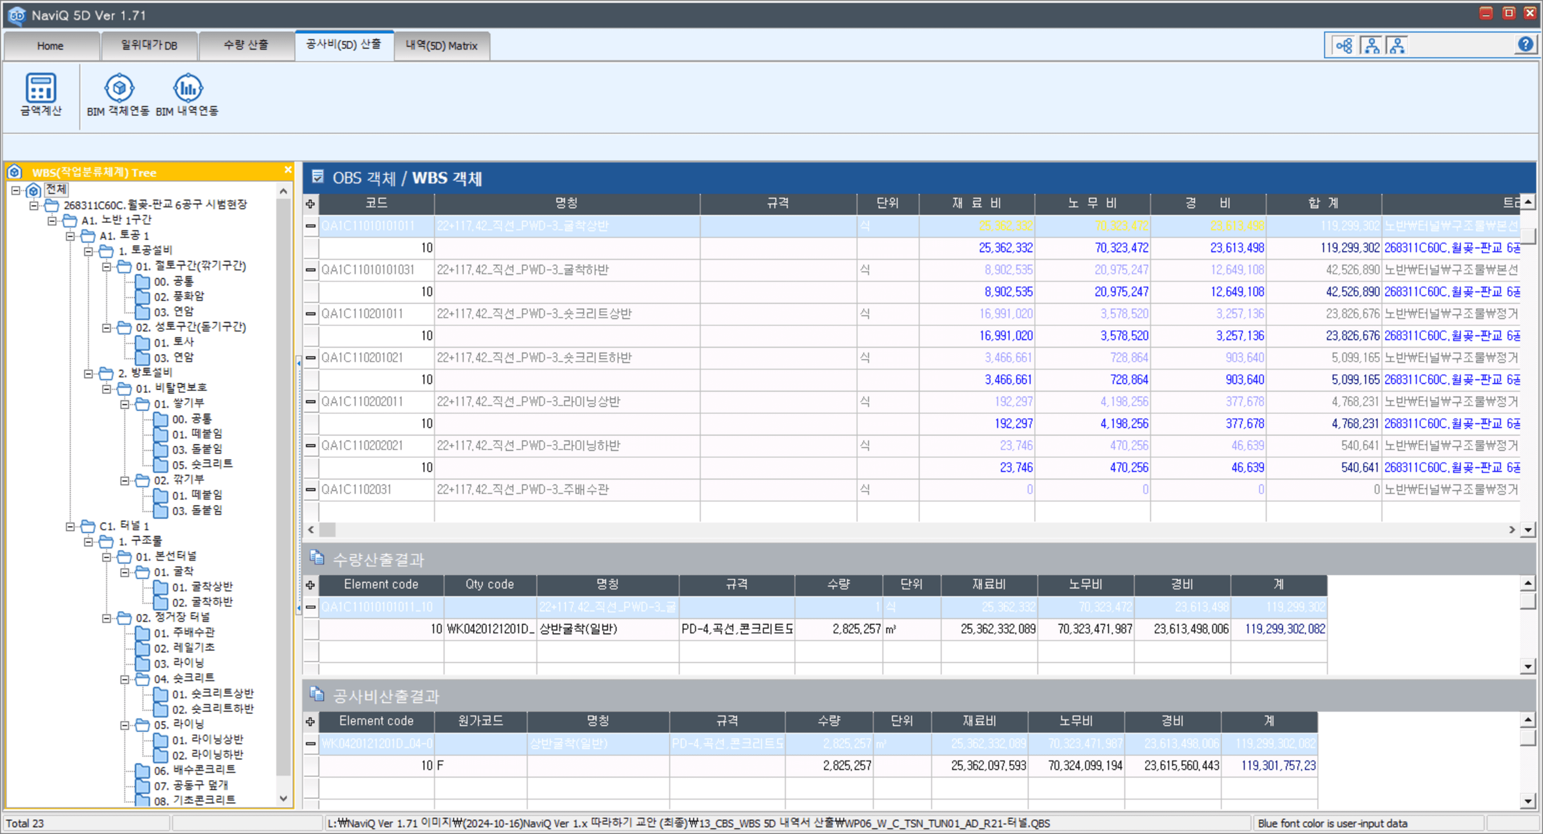Expand all rows in OBS/WBS 객체 grid
Viewport: 1543px width, 834px height.
(310, 204)
